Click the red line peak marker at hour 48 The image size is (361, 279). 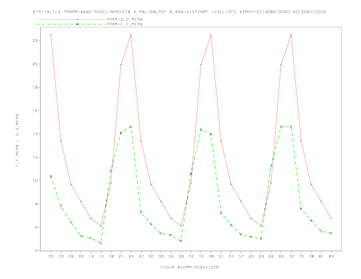click(211, 35)
